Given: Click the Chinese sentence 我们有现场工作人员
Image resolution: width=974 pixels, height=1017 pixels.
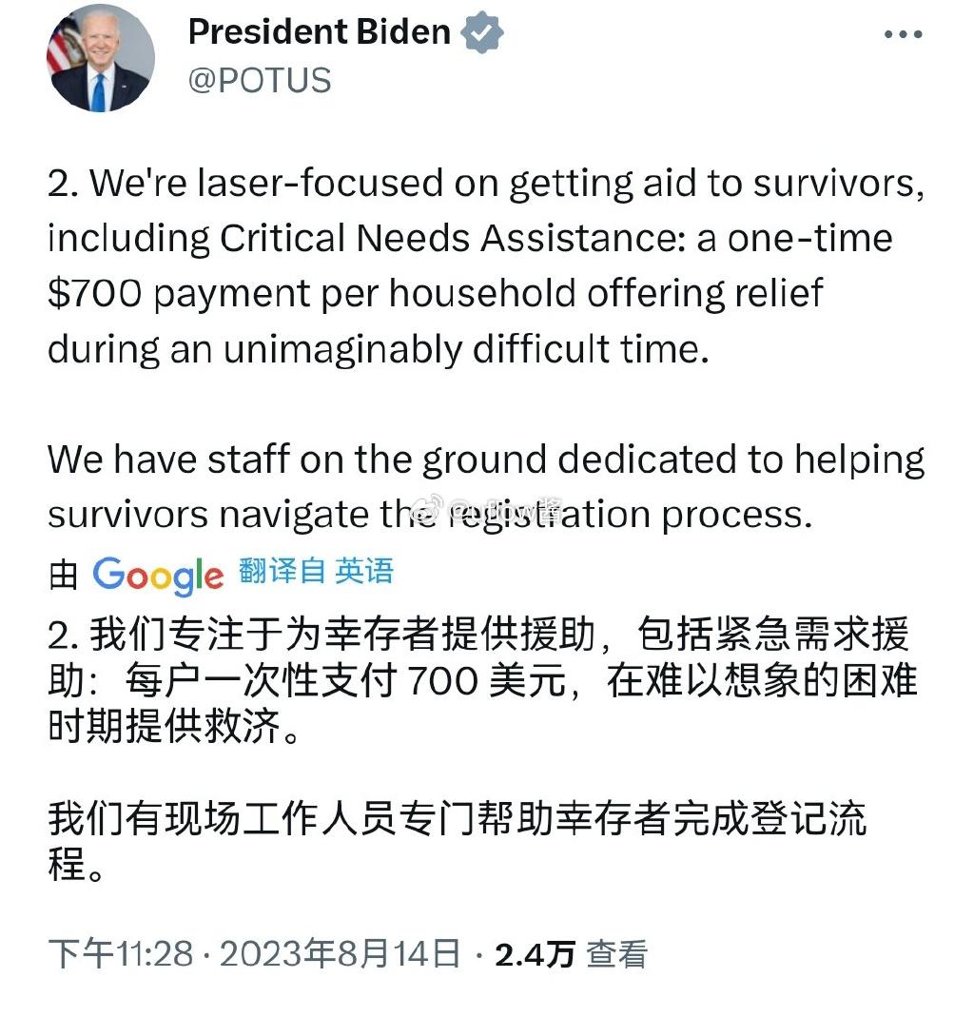Looking at the screenshot, I should tap(458, 841).
